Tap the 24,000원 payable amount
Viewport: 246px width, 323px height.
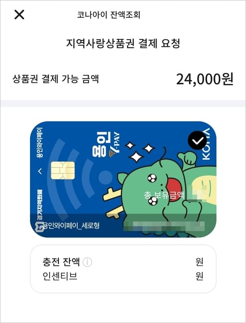tap(205, 79)
